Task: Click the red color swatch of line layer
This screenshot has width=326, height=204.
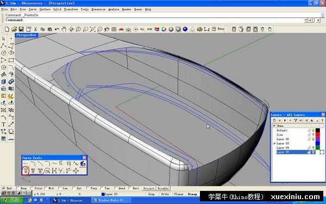Action: coord(318,135)
